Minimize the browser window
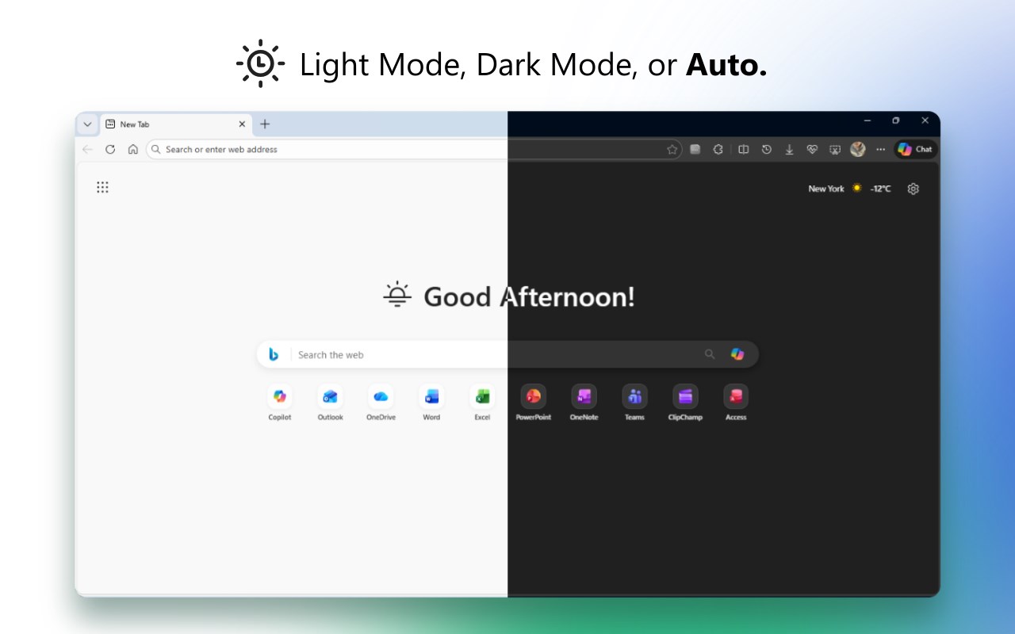Image resolution: width=1015 pixels, height=634 pixels. coord(868,120)
